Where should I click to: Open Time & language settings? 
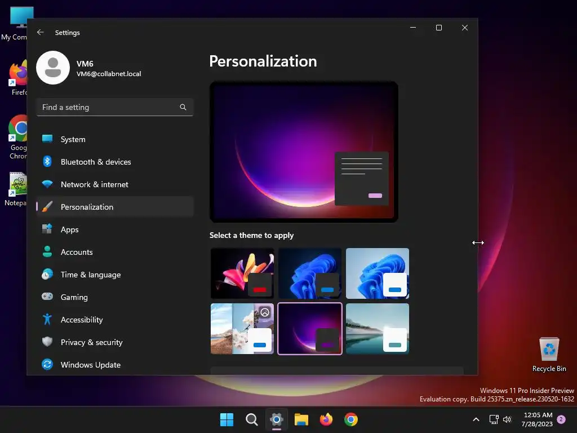pyautogui.click(x=115, y=275)
